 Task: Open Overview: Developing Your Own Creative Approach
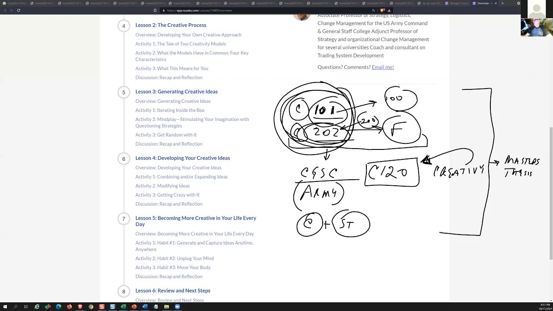point(188,35)
